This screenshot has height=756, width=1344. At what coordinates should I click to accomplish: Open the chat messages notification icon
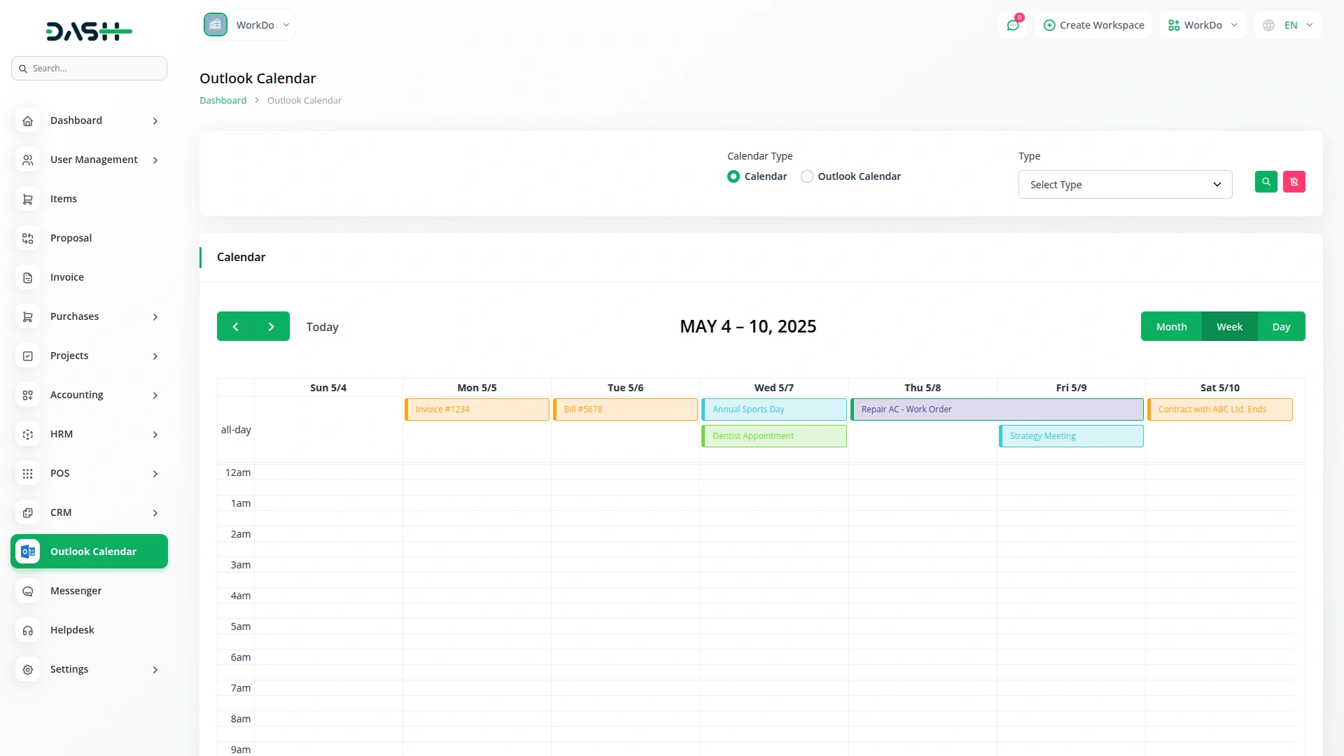click(1013, 25)
